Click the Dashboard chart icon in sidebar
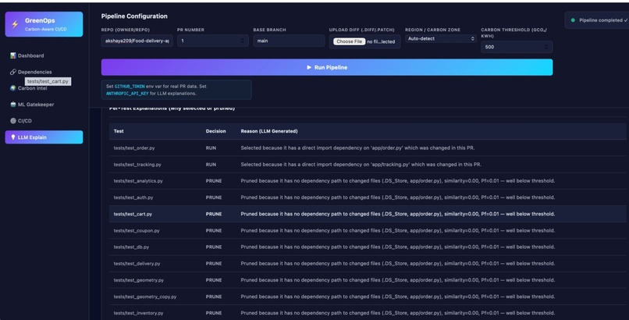 [13, 55]
